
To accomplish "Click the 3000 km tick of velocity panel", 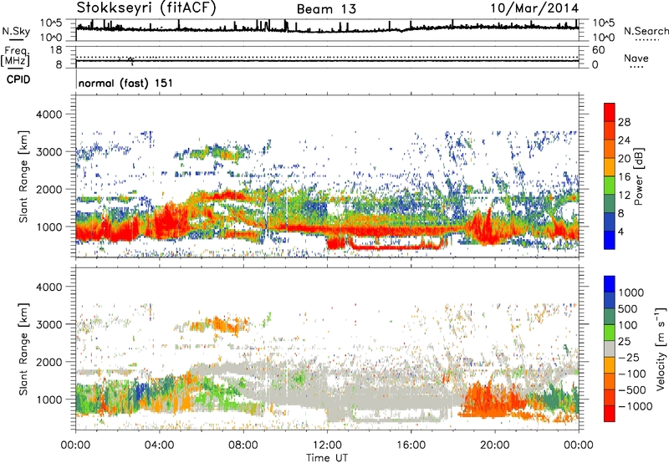I will coord(49,324).
